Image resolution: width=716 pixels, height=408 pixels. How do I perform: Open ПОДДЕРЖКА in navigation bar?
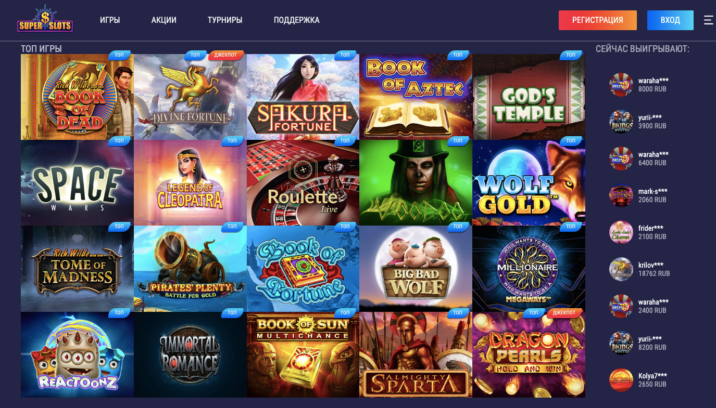[297, 20]
